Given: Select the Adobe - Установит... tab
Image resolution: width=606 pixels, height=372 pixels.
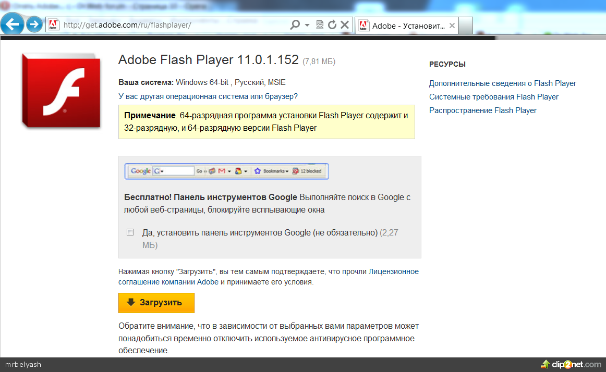Looking at the screenshot, I should pyautogui.click(x=407, y=26).
